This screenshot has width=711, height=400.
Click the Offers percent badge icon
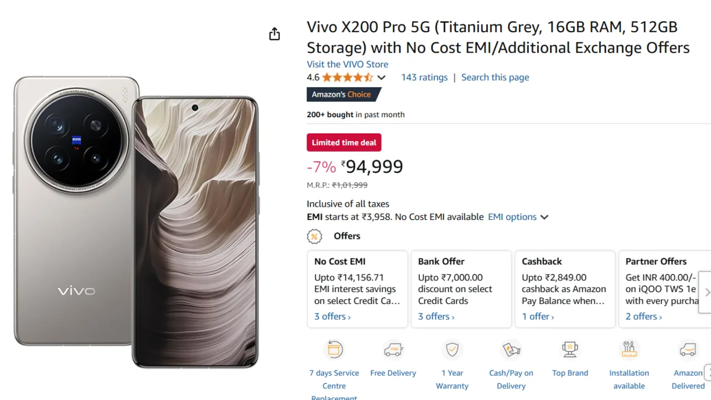pos(314,237)
